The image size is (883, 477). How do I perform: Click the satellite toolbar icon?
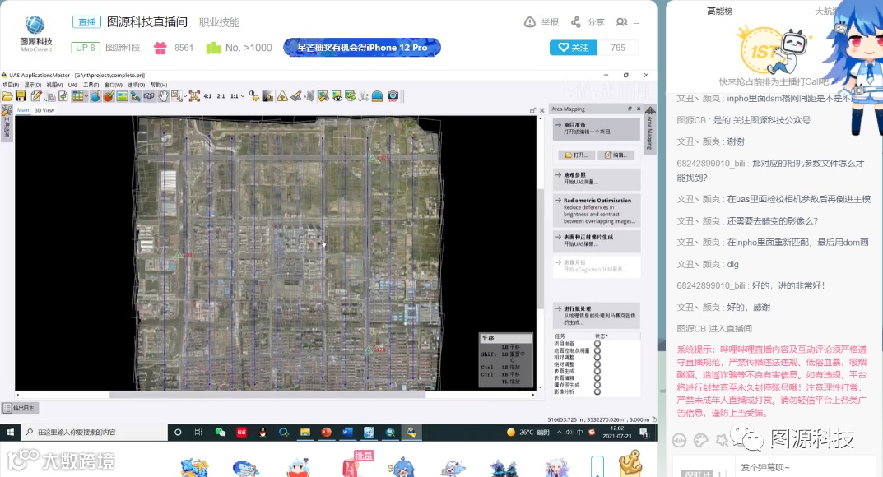pyautogui.click(x=136, y=96)
